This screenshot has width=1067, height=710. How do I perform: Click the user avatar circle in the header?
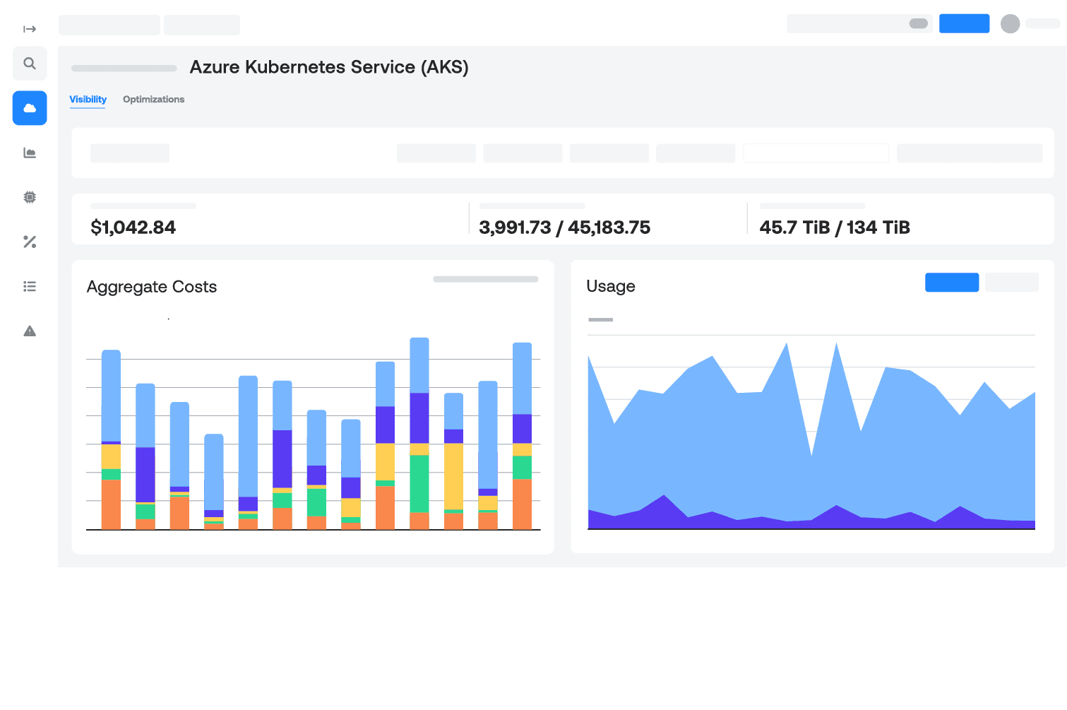click(x=1011, y=23)
